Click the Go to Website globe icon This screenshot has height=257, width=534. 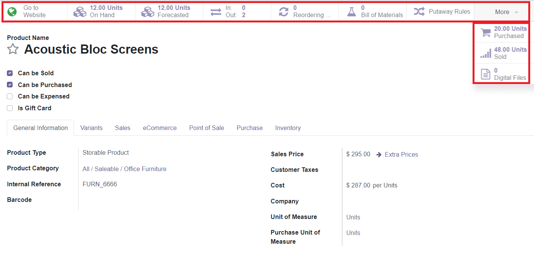coord(12,11)
